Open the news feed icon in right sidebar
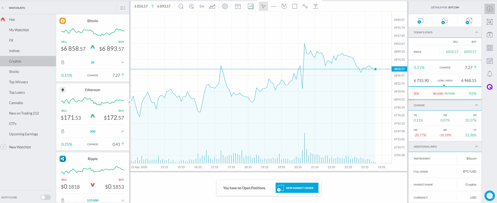Viewport: 497px width, 203px height. (490, 48)
